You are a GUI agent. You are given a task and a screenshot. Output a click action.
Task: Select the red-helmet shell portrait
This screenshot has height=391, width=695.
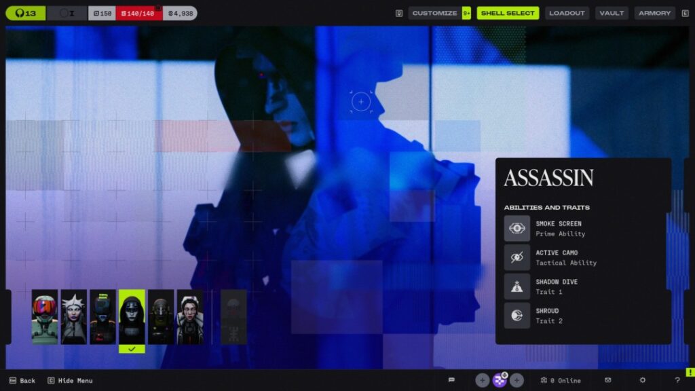pyautogui.click(x=45, y=317)
